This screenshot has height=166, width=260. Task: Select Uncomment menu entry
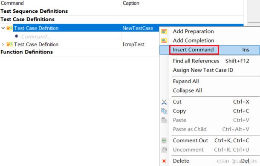coord(210,149)
